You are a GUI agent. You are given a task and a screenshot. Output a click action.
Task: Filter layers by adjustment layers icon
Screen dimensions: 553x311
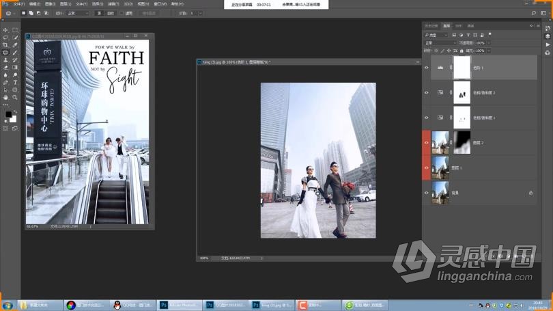click(x=461, y=35)
